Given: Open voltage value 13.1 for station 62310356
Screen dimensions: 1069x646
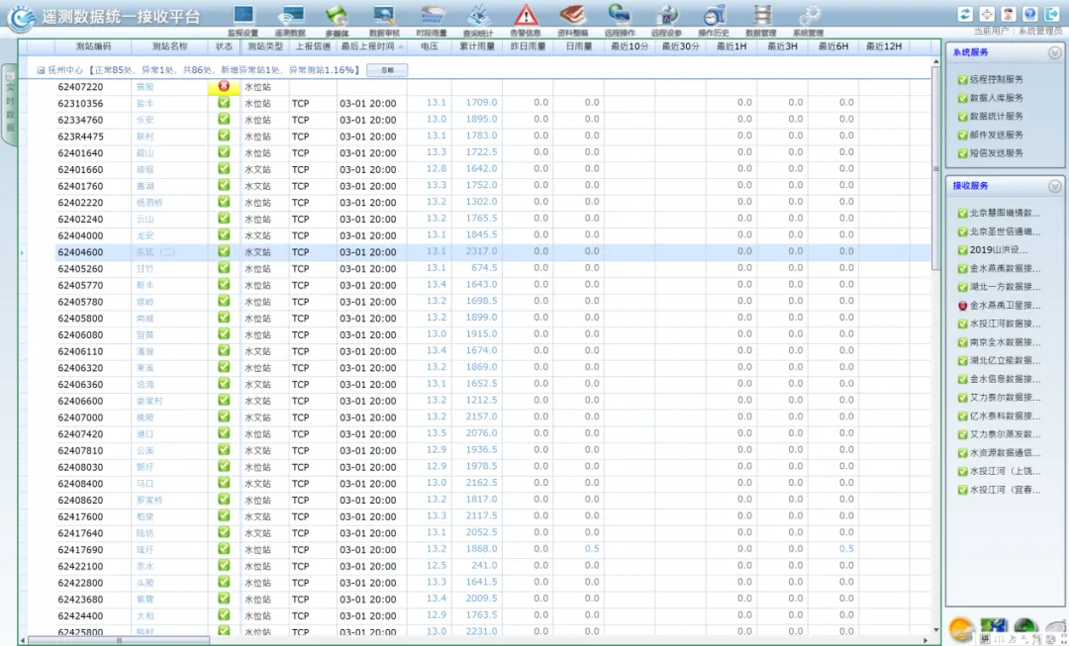Looking at the screenshot, I should pos(437,102).
